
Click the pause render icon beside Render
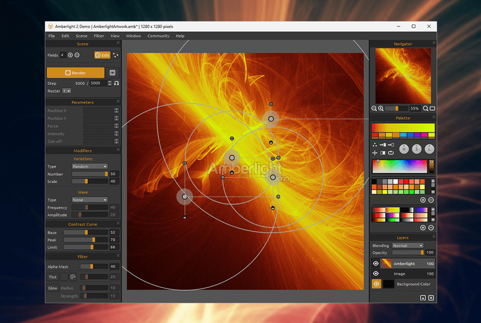112,73
